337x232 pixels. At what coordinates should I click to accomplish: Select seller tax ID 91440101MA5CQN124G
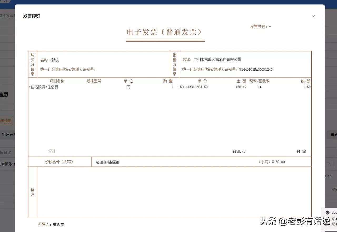256,70
